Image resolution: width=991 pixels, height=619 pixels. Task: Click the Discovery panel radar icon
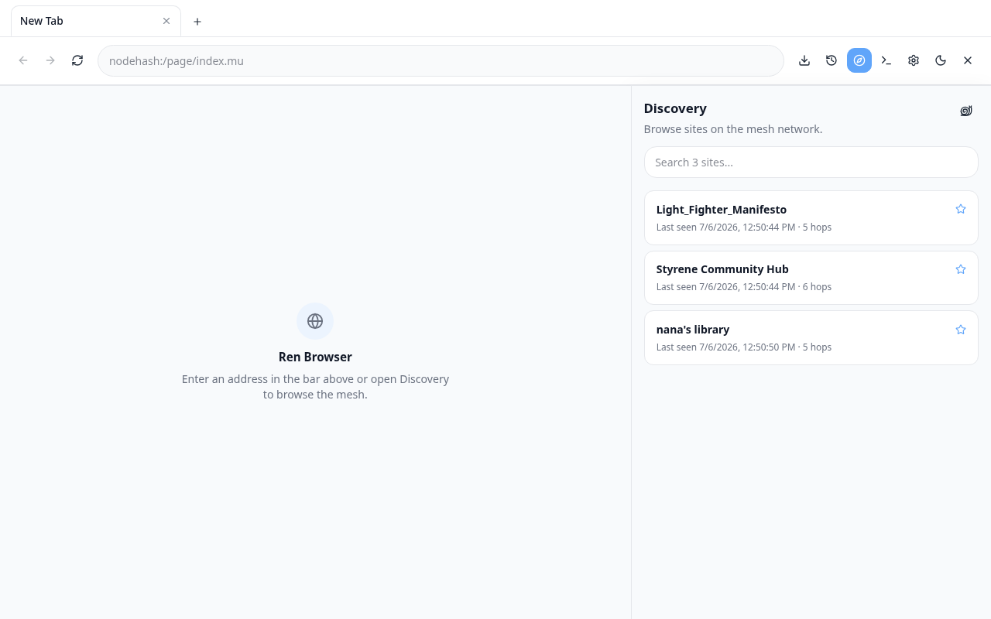click(x=966, y=111)
